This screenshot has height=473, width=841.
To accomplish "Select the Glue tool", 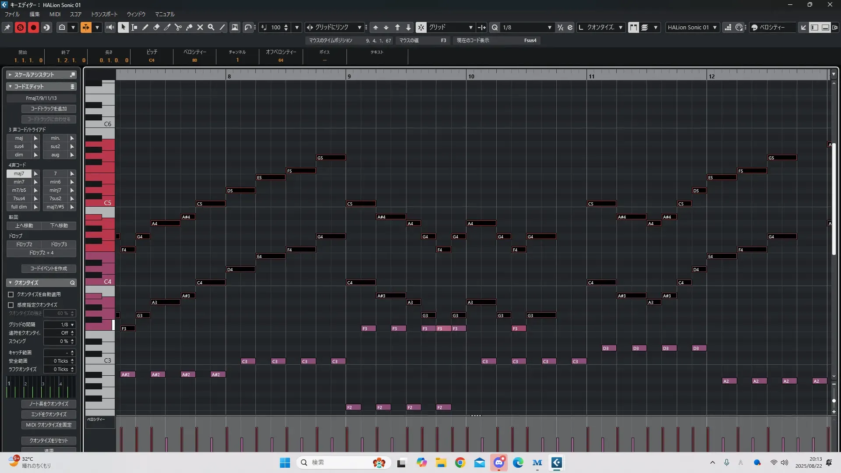I will (189, 27).
